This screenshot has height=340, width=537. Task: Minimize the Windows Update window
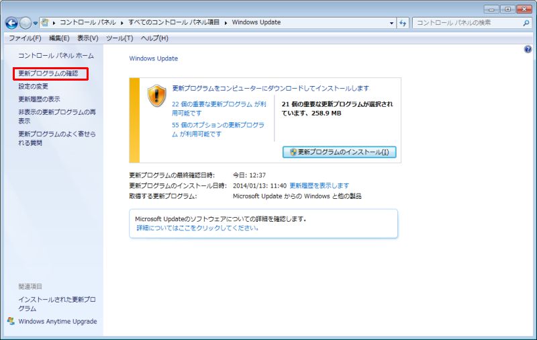point(491,9)
